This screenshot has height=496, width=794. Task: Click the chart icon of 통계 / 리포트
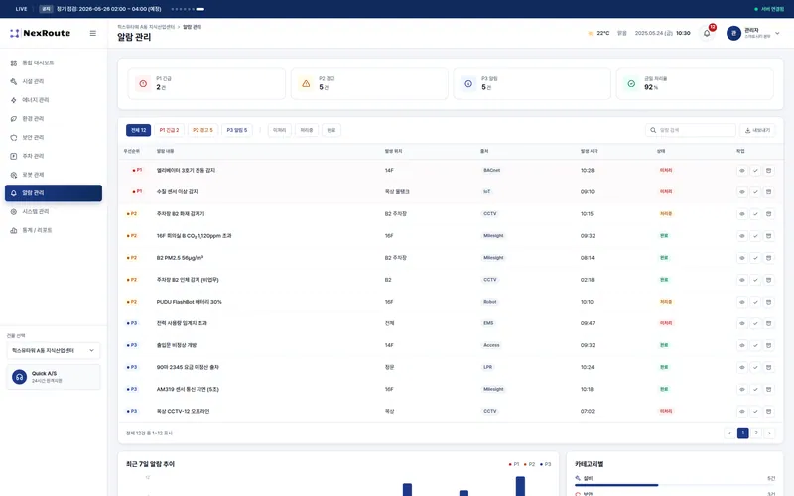point(14,230)
